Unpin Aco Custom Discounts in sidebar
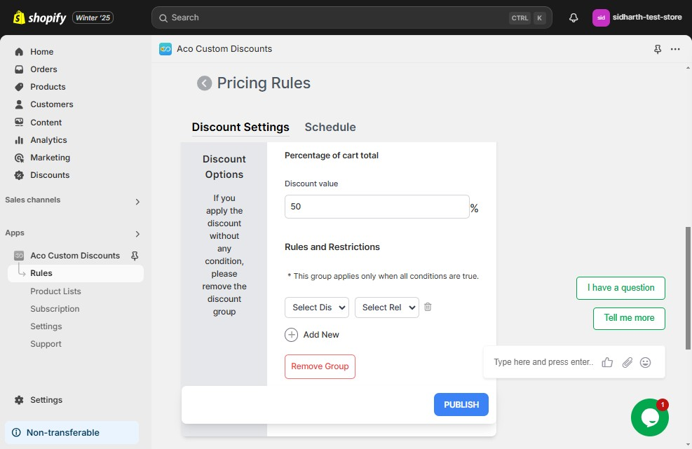692x449 pixels. tap(135, 256)
